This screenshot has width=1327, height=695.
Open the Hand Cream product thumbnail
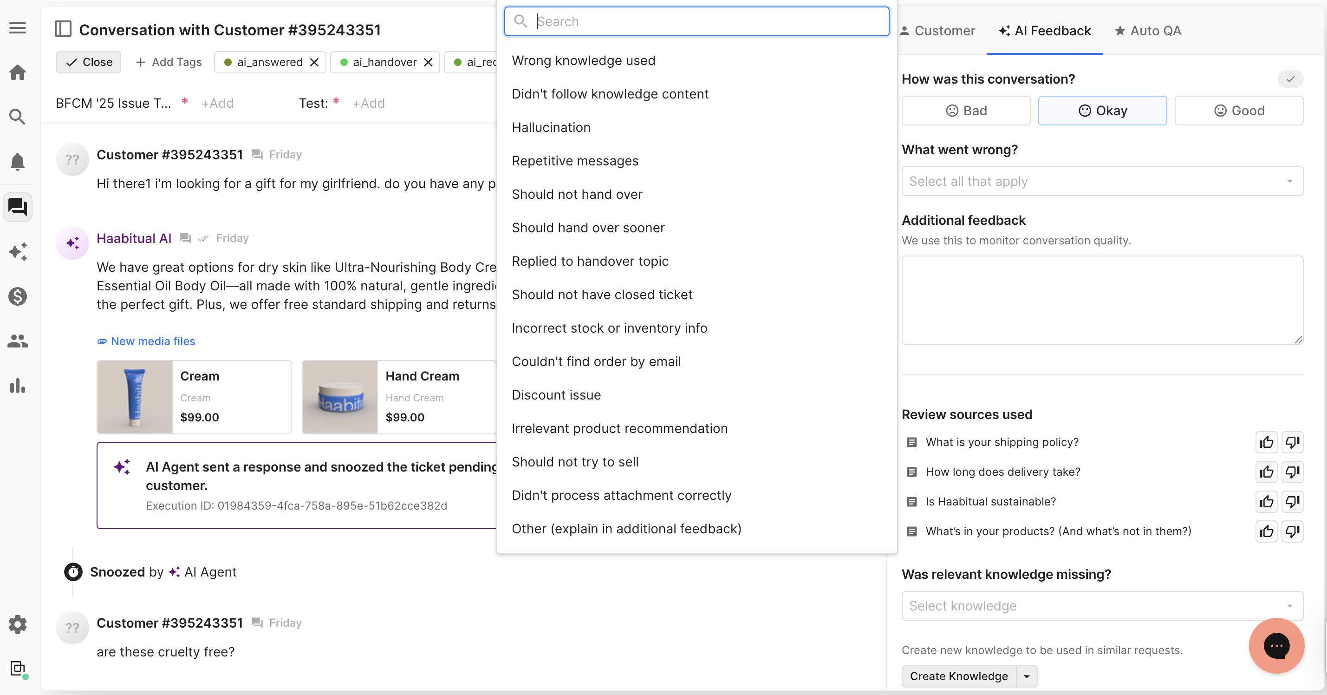pos(340,397)
